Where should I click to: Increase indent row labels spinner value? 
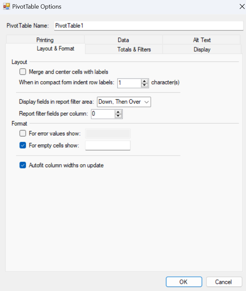click(x=144, y=81)
